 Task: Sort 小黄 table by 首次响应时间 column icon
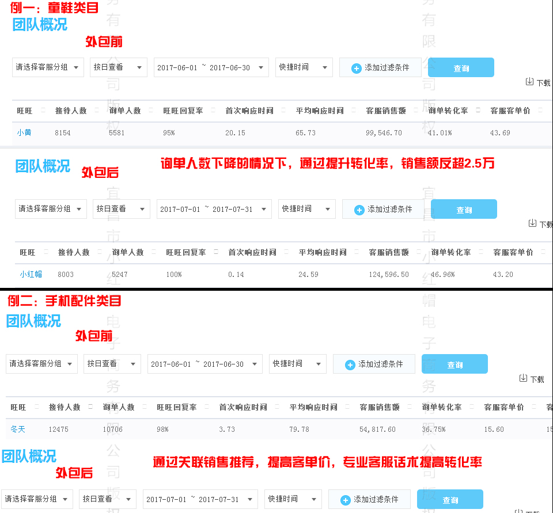pyautogui.click(x=283, y=111)
